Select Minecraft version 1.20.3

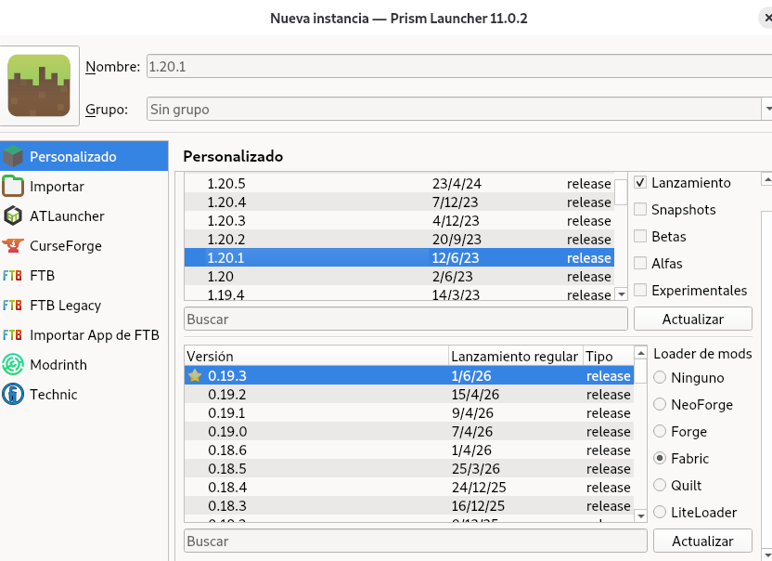[399, 220]
